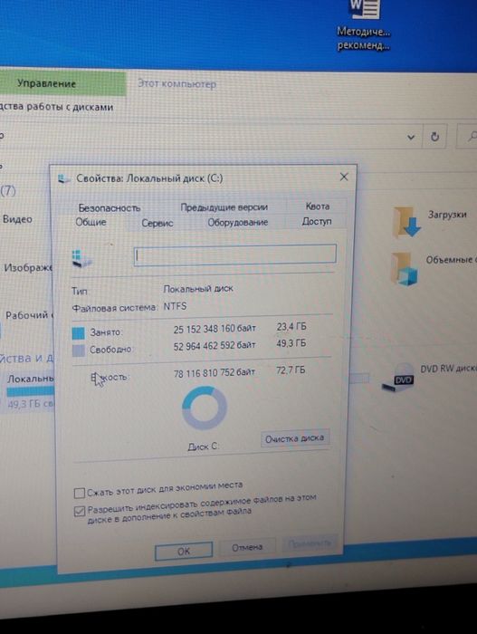Click the '78 116 810 752 байт' capacity value
Image resolution: width=477 pixels, height=634 pixels.
215,372
